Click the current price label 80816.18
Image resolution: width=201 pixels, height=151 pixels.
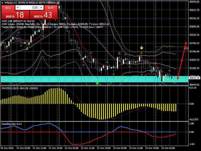tap(194, 78)
